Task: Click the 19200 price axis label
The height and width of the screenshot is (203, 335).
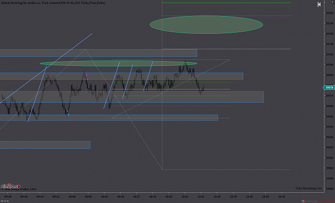Action: tap(330, 65)
